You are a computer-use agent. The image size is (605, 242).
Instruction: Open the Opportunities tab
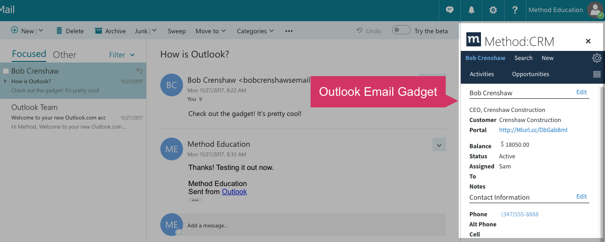(x=530, y=74)
